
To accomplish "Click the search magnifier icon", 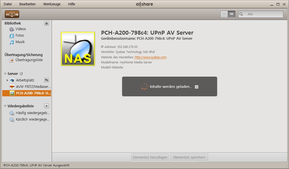I will click(241, 14).
